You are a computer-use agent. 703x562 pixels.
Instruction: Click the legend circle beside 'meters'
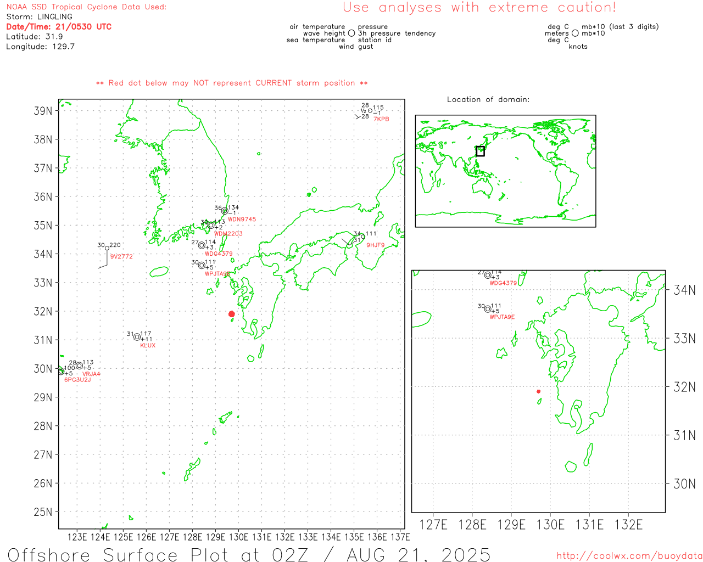(575, 33)
